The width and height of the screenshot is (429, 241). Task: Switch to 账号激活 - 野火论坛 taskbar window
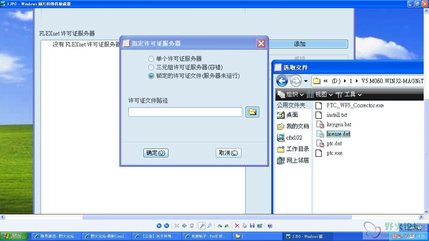point(56,236)
